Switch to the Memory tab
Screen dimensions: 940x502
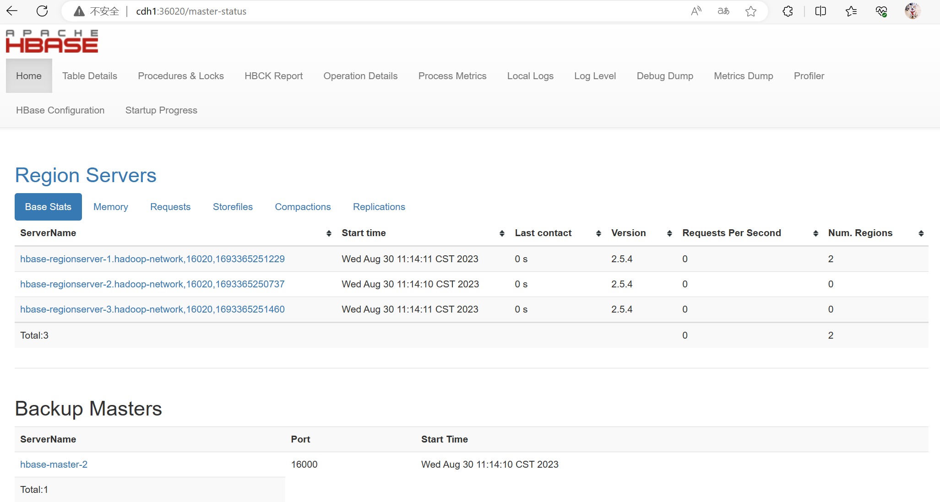pyautogui.click(x=111, y=207)
